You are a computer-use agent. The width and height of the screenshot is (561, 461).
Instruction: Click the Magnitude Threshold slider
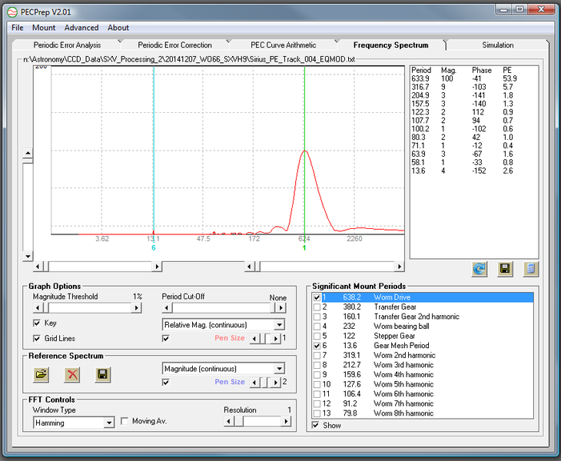tap(85, 308)
